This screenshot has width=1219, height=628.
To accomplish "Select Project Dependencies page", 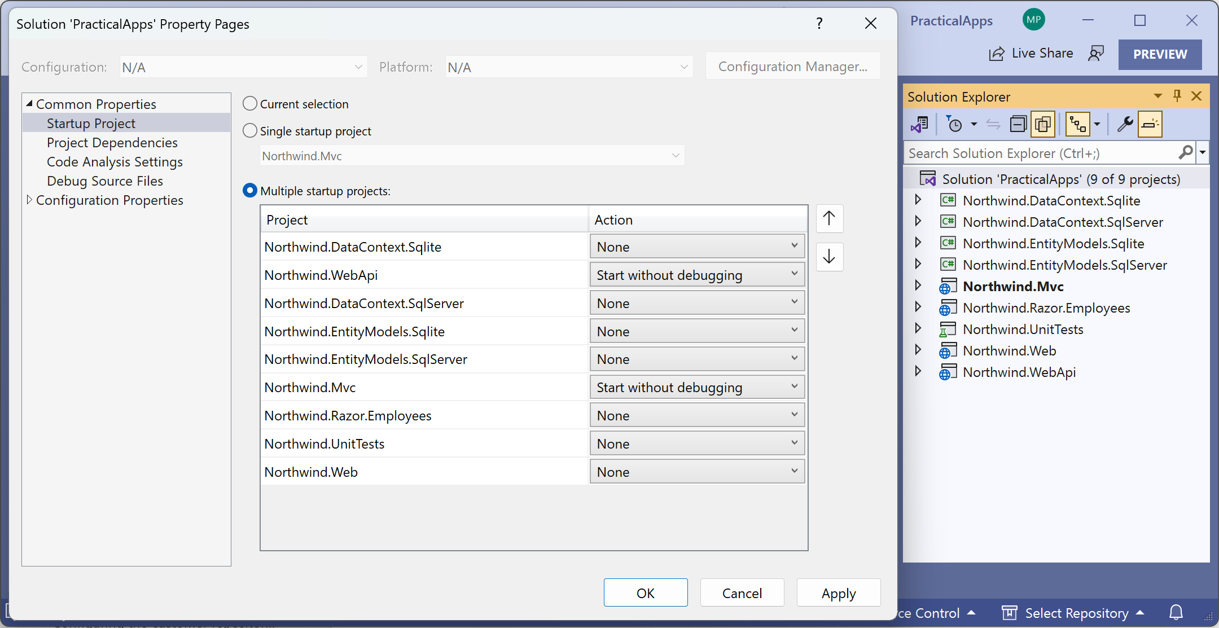I will click(x=112, y=142).
